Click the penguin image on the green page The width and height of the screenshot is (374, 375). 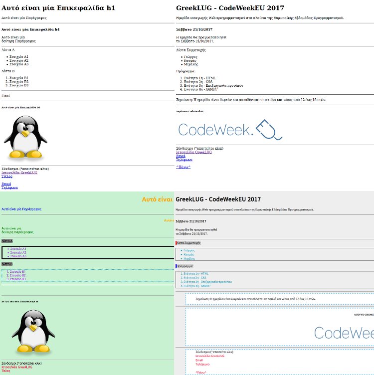pyautogui.click(x=33, y=332)
